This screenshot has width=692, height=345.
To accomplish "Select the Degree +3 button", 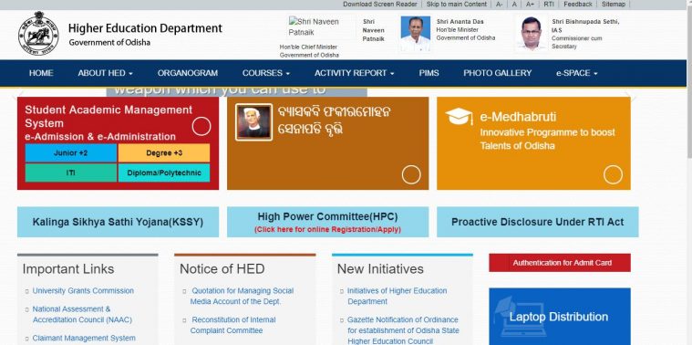I will click(164, 153).
